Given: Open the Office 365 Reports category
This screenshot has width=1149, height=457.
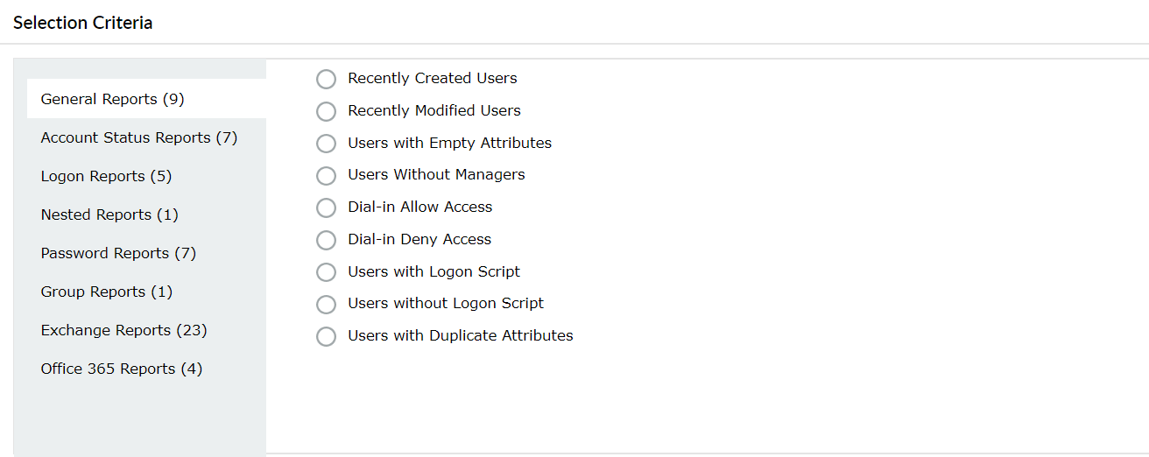Looking at the screenshot, I should (121, 369).
